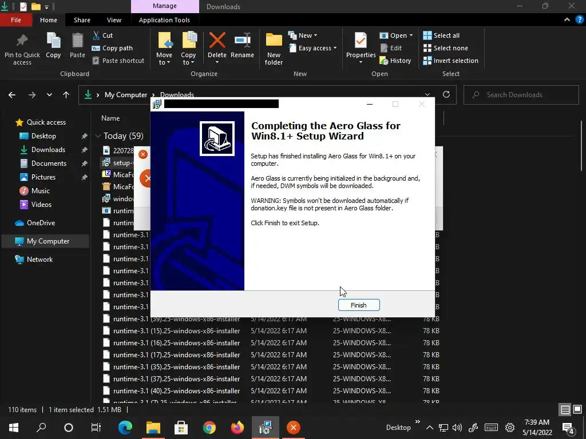Viewport: 586px width, 439px height.
Task: Select Pictures in navigation pane
Action: click(43, 177)
